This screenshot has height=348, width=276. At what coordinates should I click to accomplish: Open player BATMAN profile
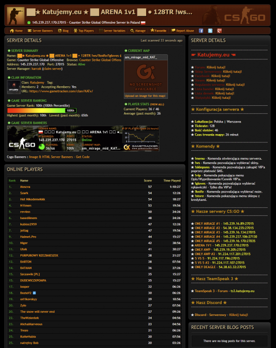[26, 268]
